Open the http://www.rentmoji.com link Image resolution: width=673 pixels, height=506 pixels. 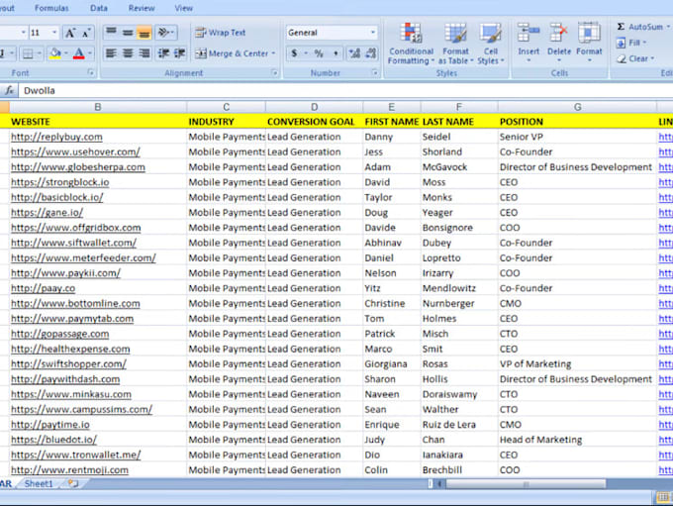(69, 470)
